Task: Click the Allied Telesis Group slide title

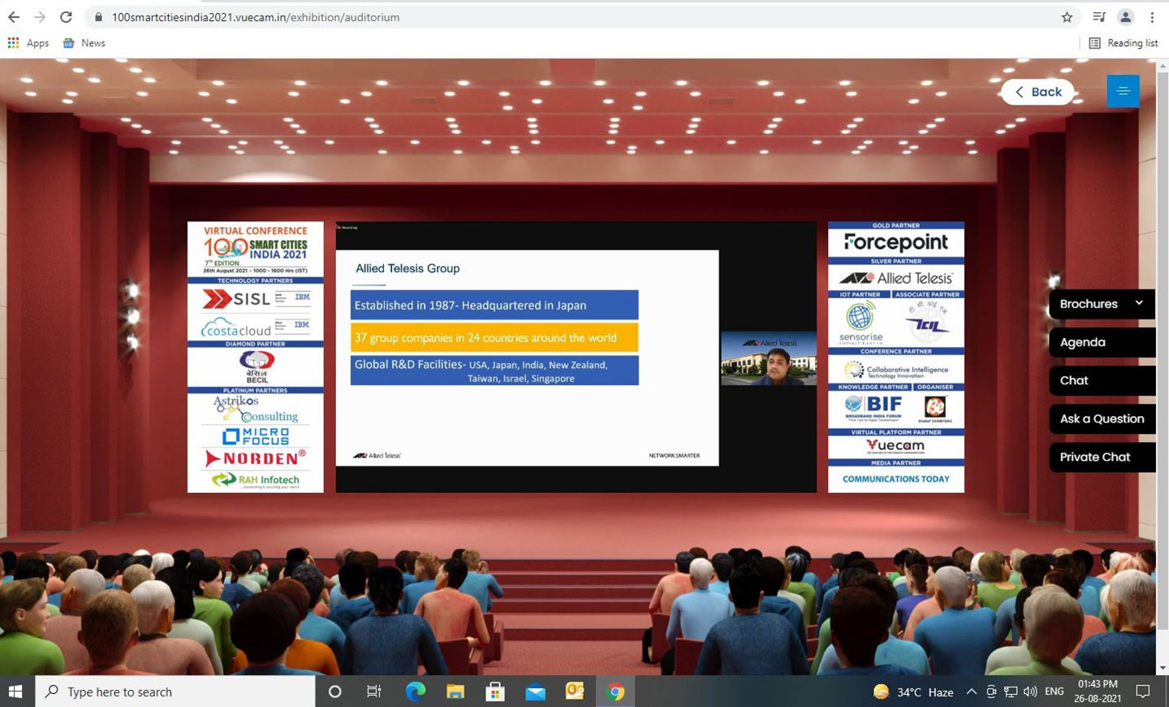Action: (408, 268)
